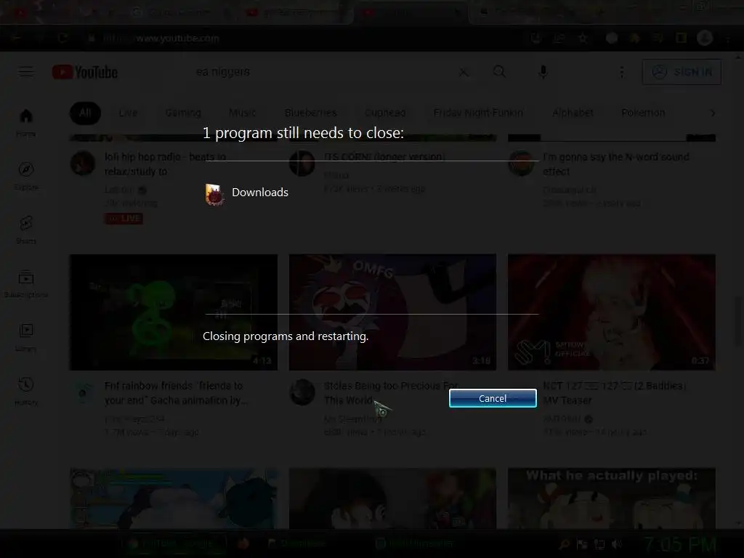Select the Gaming filter chip

point(183,113)
